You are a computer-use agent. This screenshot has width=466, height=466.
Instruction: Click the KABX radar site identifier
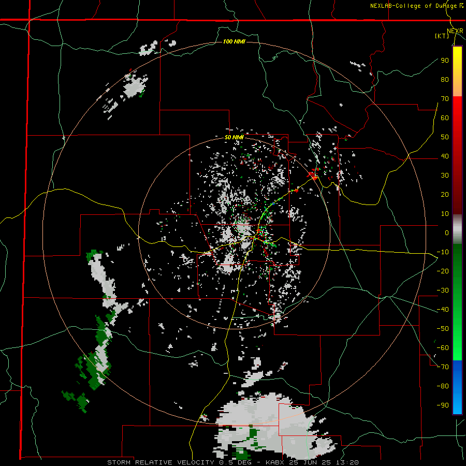[x=274, y=462]
